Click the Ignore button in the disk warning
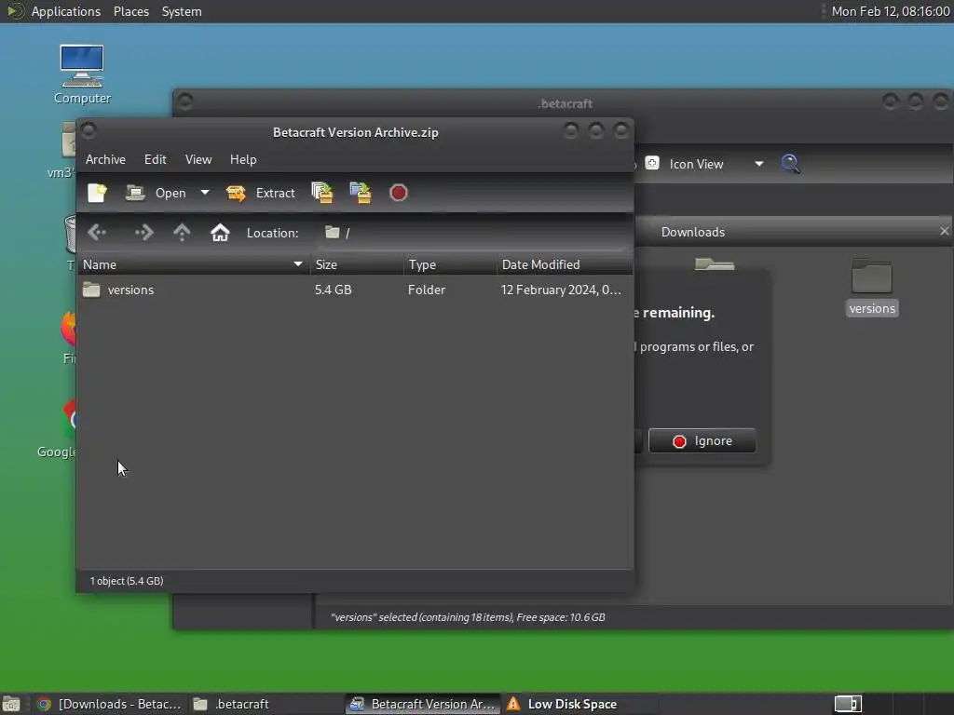This screenshot has height=715, width=954. [x=702, y=440]
